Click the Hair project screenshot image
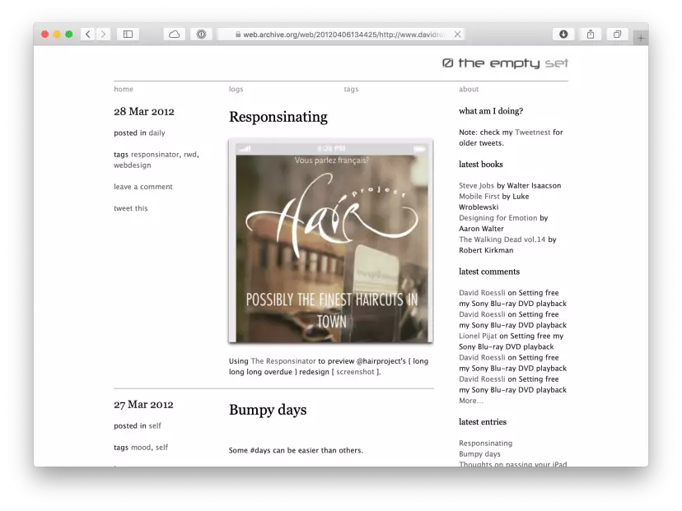 (331, 241)
